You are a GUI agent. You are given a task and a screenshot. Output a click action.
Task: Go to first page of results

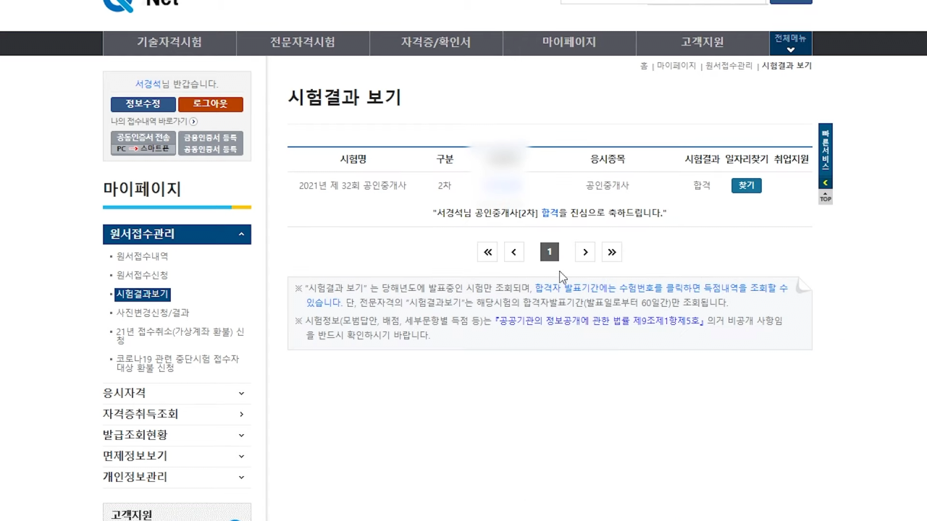(x=487, y=252)
